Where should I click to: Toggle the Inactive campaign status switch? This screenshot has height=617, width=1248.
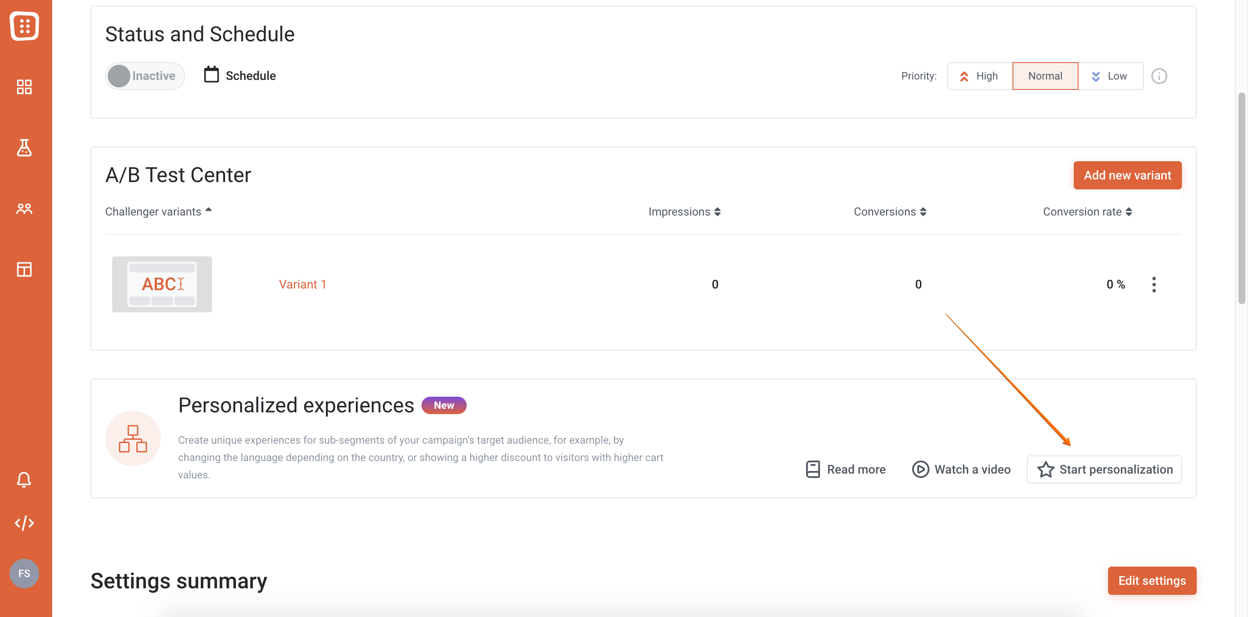(x=144, y=76)
